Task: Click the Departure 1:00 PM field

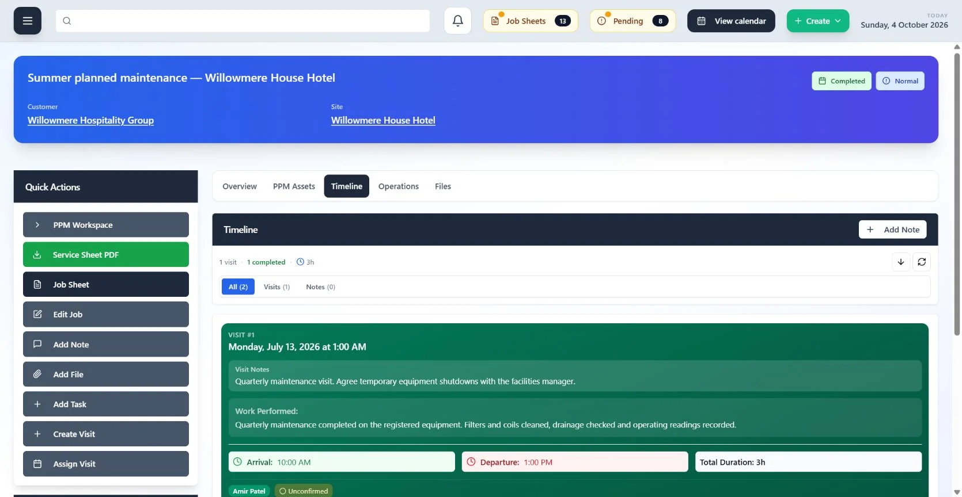Action: (x=575, y=462)
